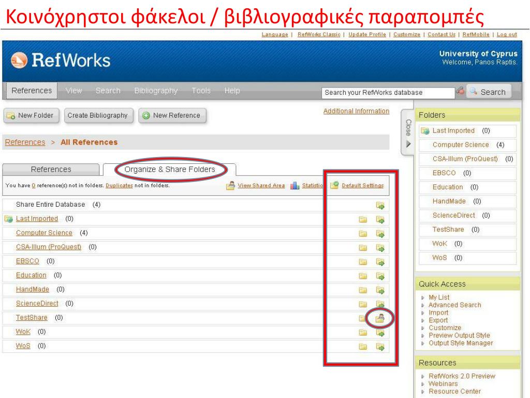Click the shared folder icon in TestShare row
Image resolution: width=530 pixels, height=398 pixels.
point(380,318)
